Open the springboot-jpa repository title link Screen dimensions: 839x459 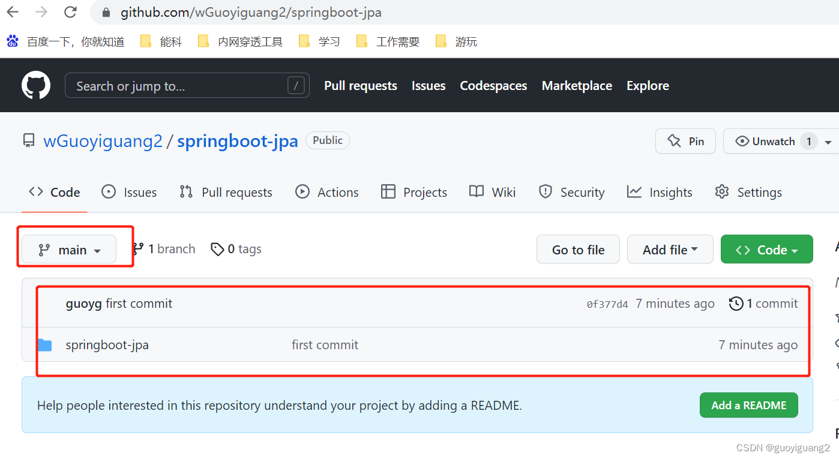238,141
